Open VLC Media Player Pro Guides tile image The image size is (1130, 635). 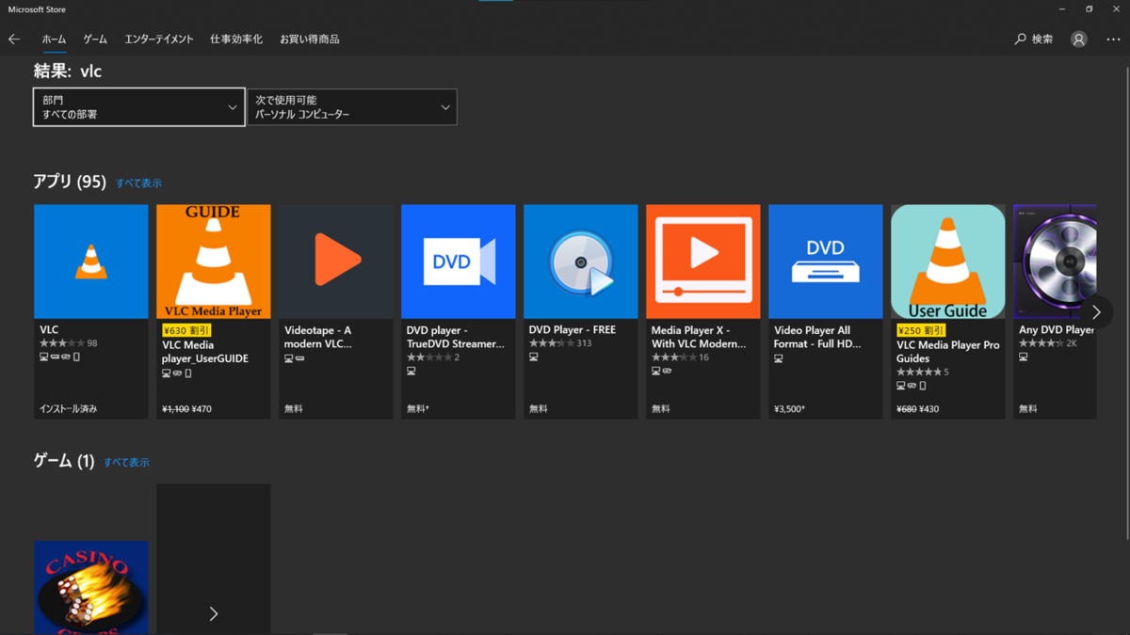click(948, 262)
